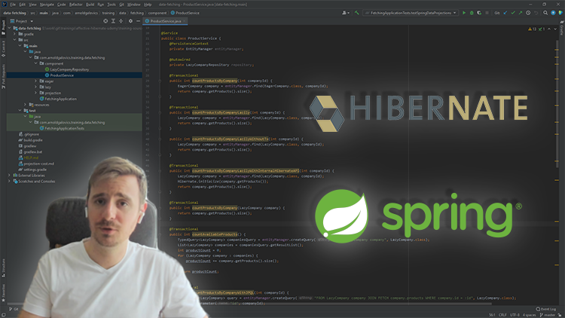Expand Scratches and Consoles node
Image resolution: width=565 pixels, height=318 pixels.
point(9,182)
